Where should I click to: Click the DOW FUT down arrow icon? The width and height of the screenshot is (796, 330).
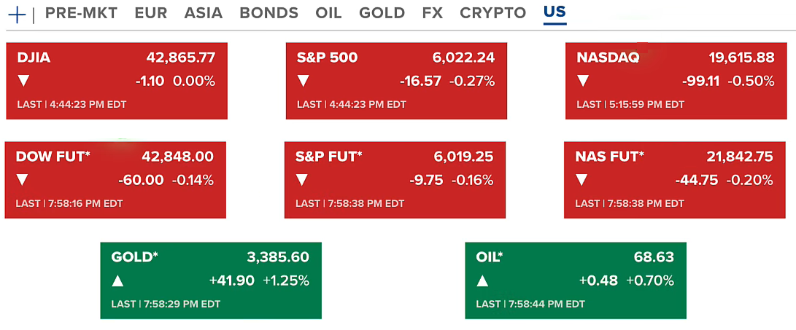(x=23, y=180)
